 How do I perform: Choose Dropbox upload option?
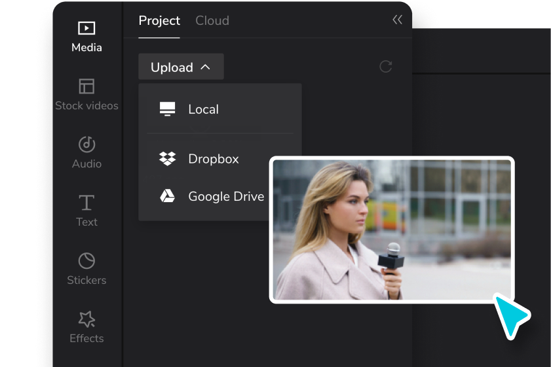pyautogui.click(x=220, y=159)
